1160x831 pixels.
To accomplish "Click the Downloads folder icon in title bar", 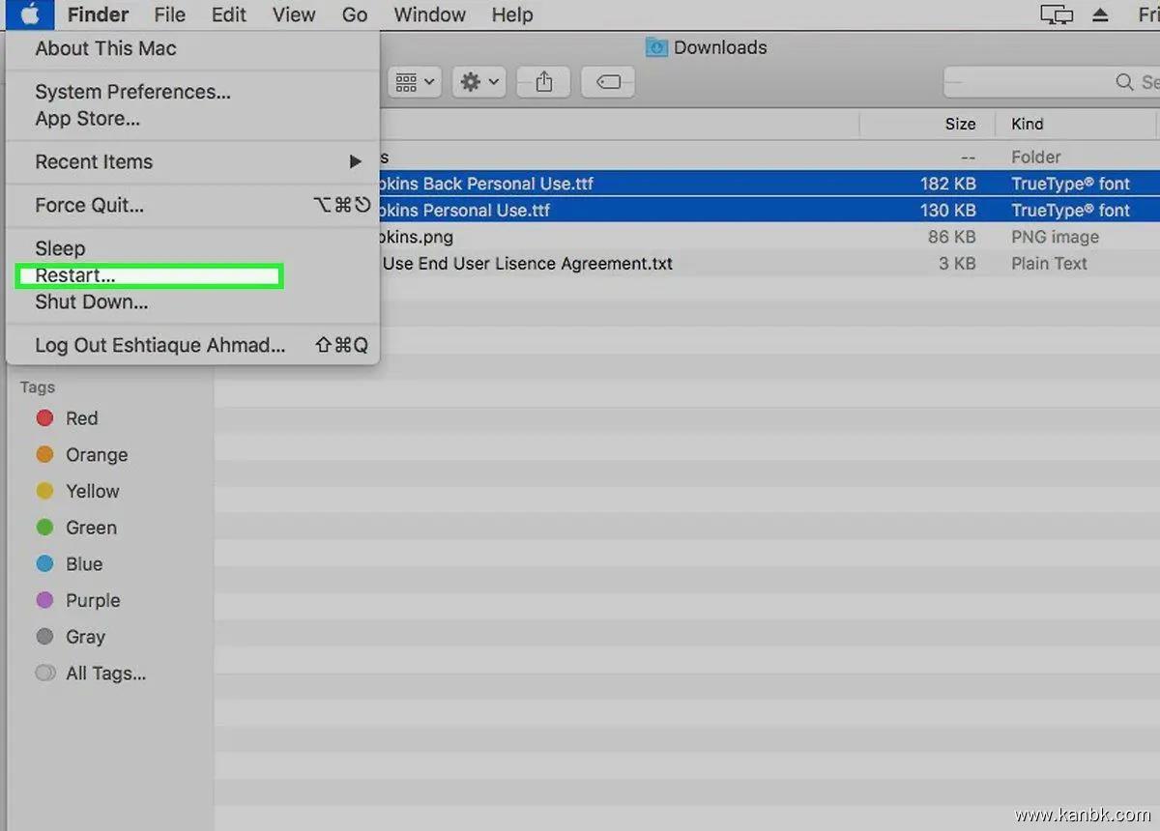I will (x=656, y=47).
